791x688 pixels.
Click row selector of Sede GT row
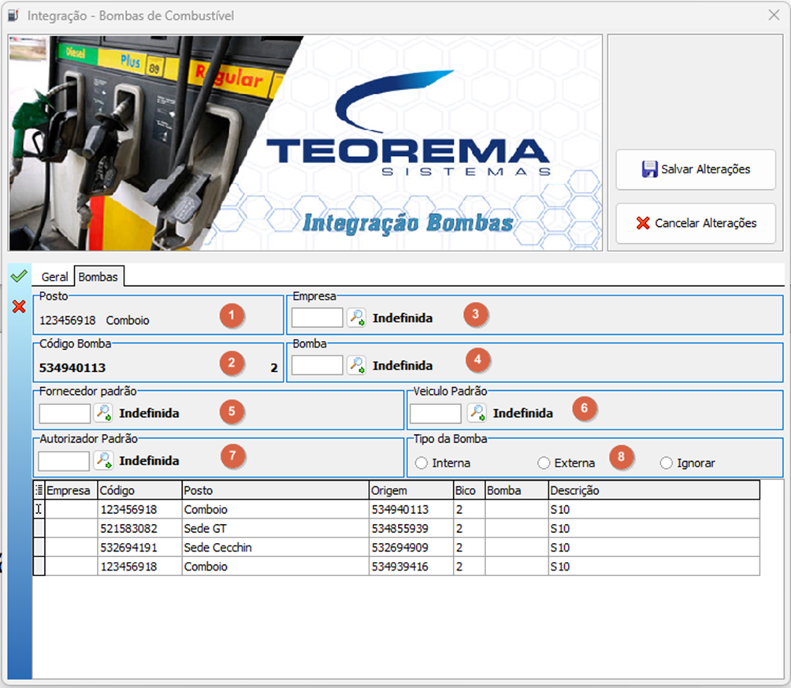(39, 529)
